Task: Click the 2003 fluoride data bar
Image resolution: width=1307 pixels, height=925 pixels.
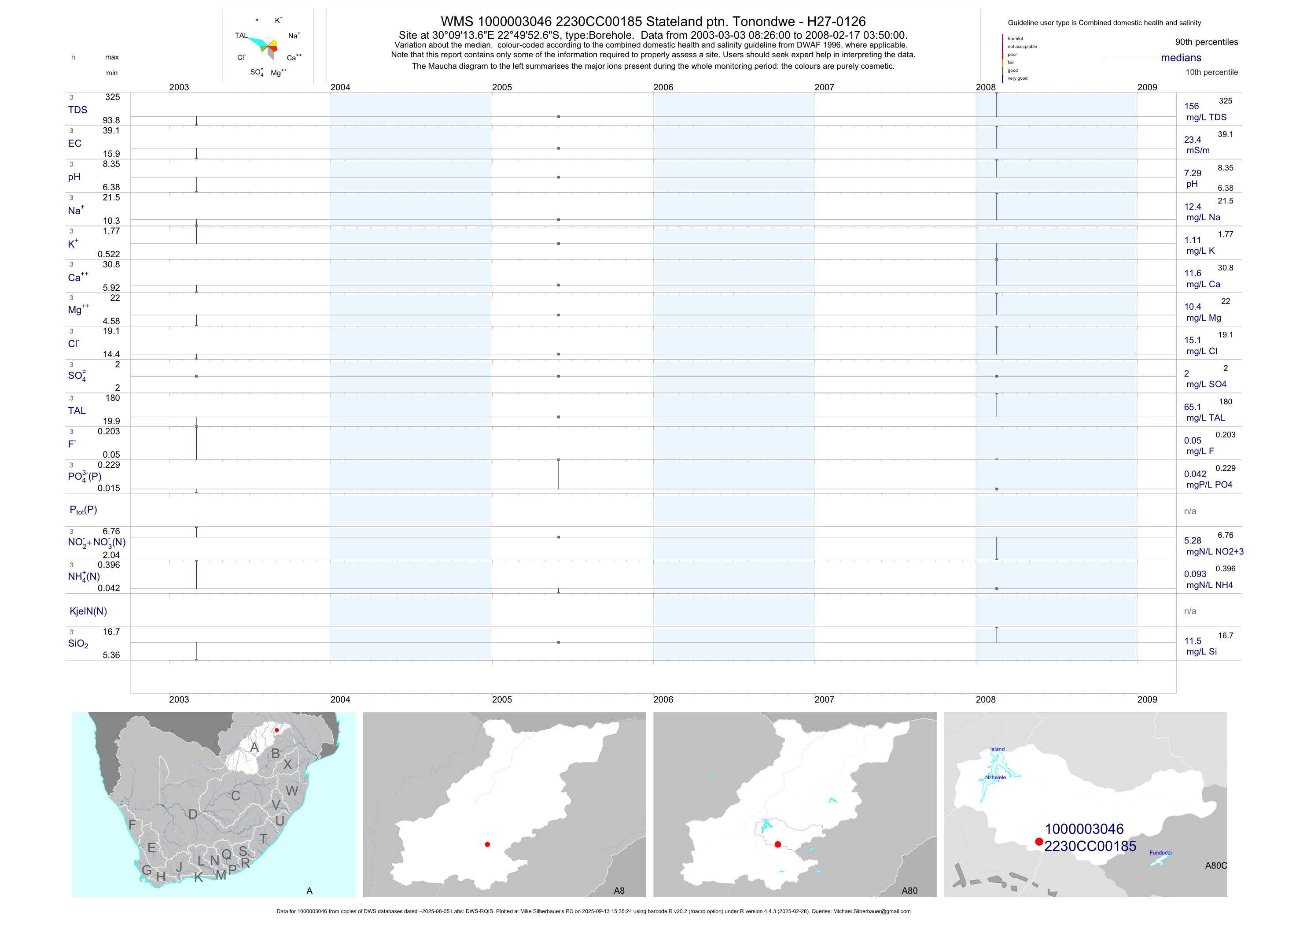Action: (196, 443)
